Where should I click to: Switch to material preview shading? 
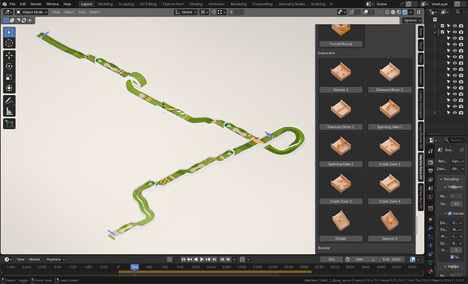coord(399,12)
